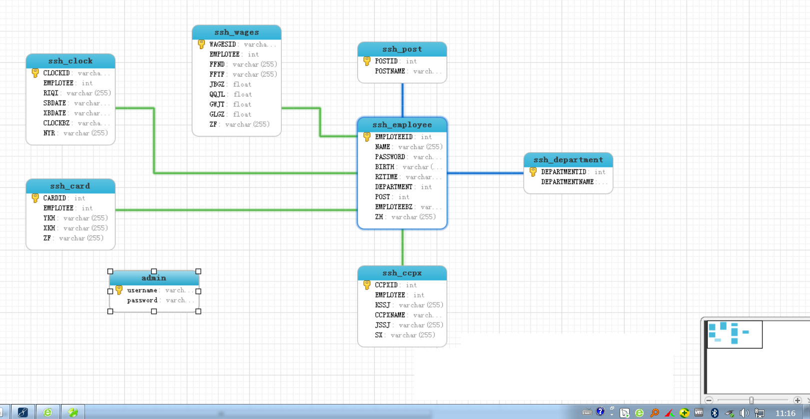Expand the hidden tray icons arrow
This screenshot has height=419, width=810.
pyautogui.click(x=612, y=411)
